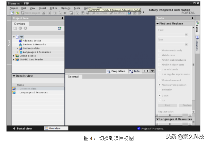The width and height of the screenshot is (208, 143).
Task: Click the Delete X toolbar icon
Action: (x=65, y=13)
